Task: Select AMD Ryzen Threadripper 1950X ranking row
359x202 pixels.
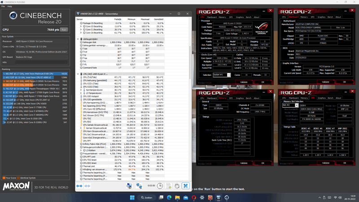Action: [35, 88]
